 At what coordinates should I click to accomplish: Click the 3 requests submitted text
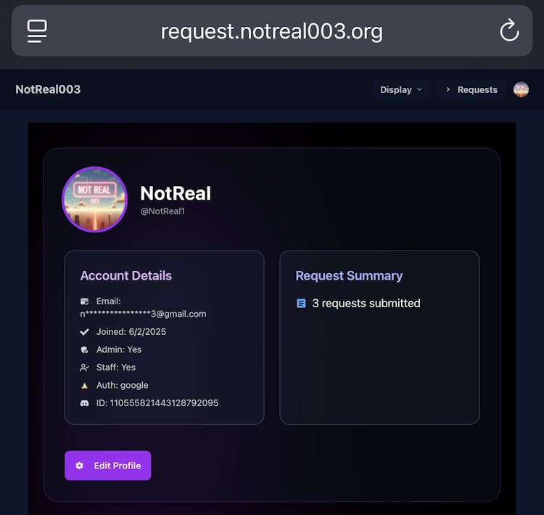366,304
